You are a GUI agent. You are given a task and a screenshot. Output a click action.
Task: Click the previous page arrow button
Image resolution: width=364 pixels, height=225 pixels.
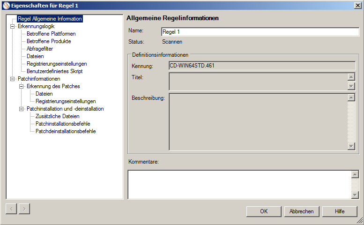coord(11,209)
